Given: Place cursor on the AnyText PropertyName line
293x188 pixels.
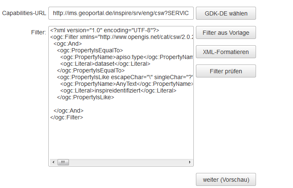Looking at the screenshot, I should click(126, 84).
